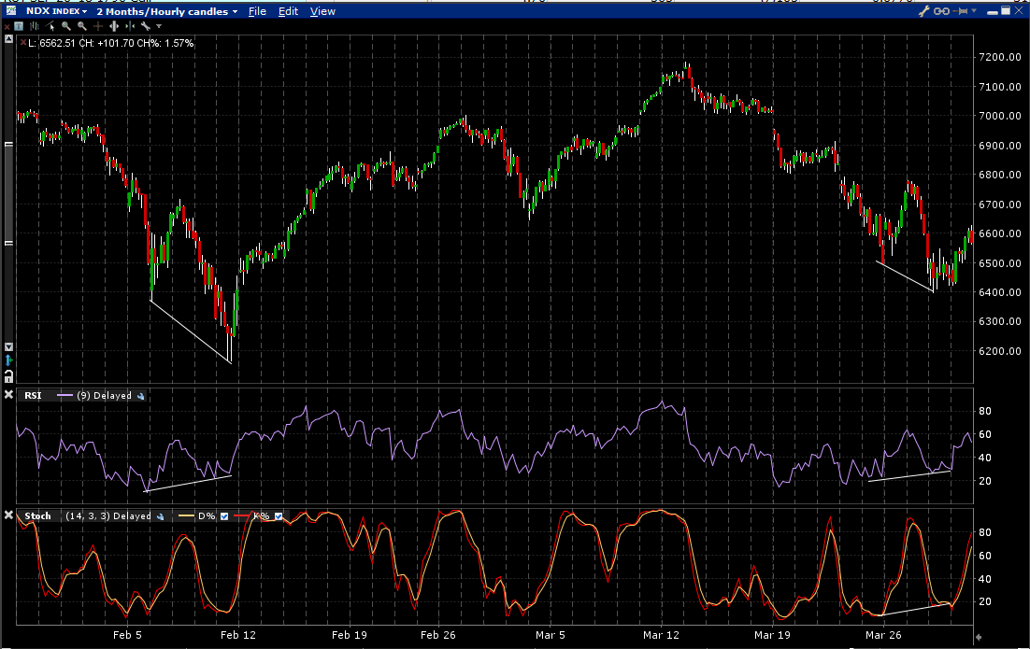Toggle the crosshair tool
Image resolution: width=1030 pixels, height=649 pixels.
pos(98,26)
